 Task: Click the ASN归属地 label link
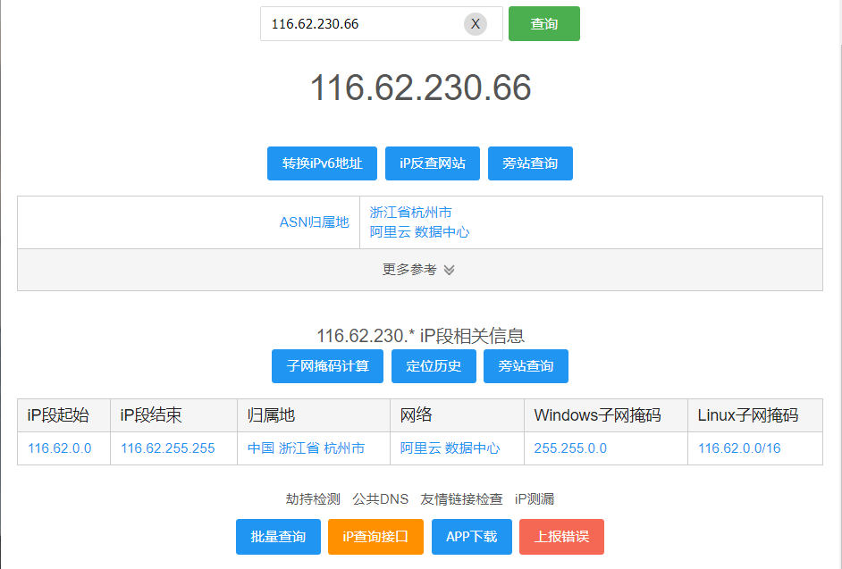point(314,222)
